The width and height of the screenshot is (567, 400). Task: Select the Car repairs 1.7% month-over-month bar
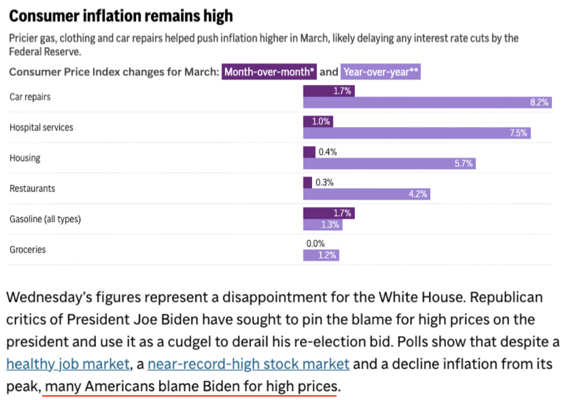[x=328, y=91]
